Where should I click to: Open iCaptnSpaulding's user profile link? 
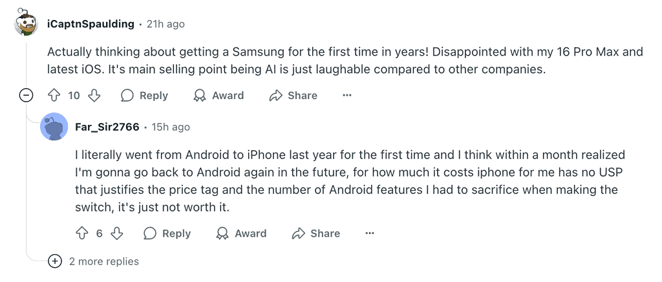pos(91,24)
